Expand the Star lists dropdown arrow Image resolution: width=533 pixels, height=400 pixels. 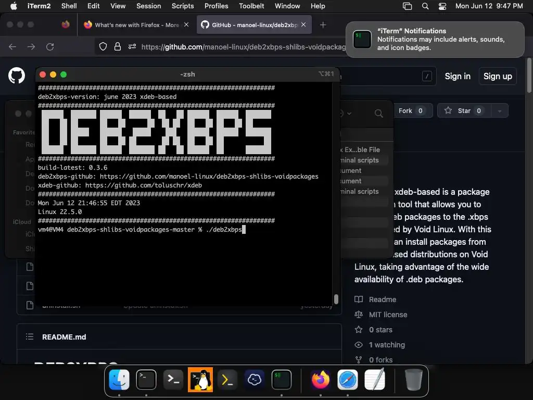click(500, 111)
